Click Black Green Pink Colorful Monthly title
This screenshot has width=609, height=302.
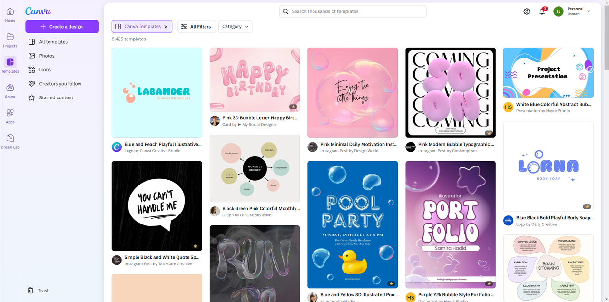click(261, 208)
